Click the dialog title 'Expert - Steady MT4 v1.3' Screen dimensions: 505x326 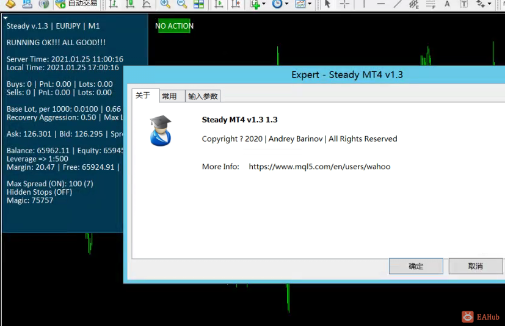tap(347, 74)
